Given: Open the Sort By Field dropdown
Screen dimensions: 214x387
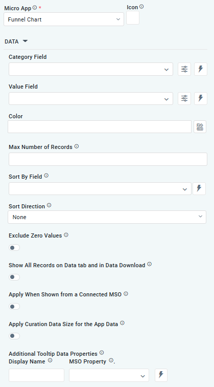Looking at the screenshot, I should 100,189.
